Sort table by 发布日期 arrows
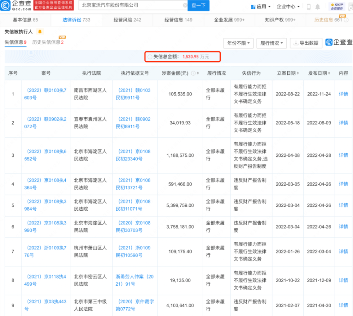Image resolution: width=353 pixels, height=316 pixels. [x=329, y=73]
